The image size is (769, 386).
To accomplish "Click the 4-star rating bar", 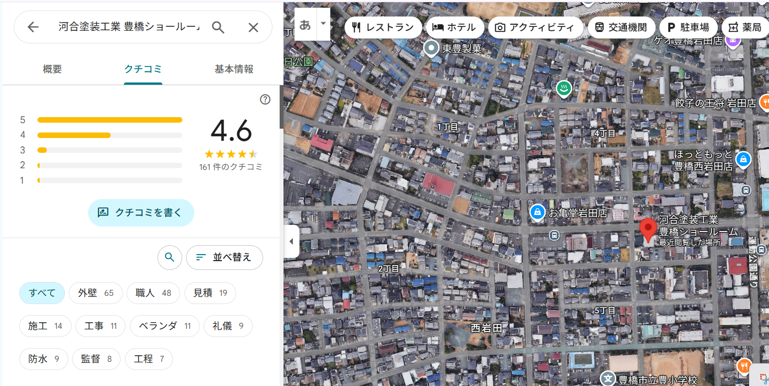I will [x=110, y=135].
